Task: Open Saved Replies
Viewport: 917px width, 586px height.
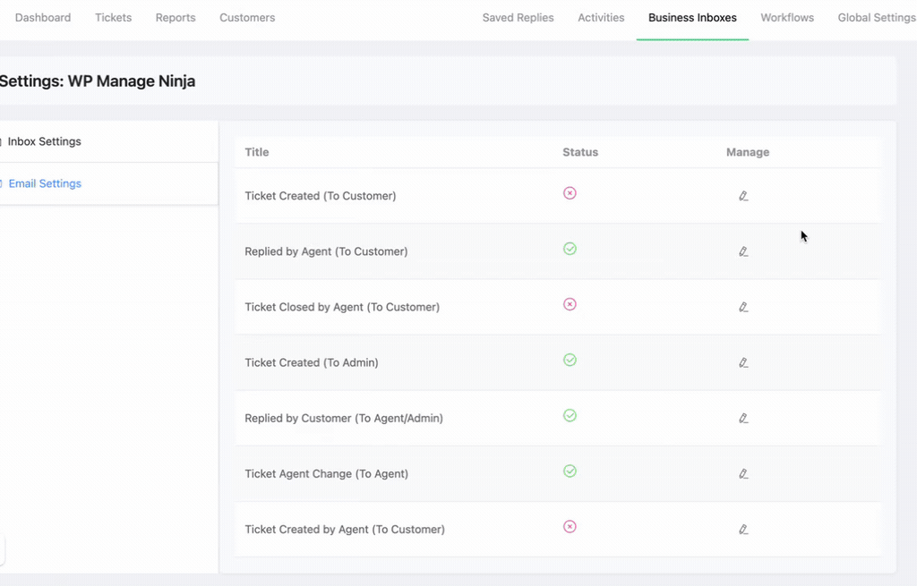Action: click(518, 18)
